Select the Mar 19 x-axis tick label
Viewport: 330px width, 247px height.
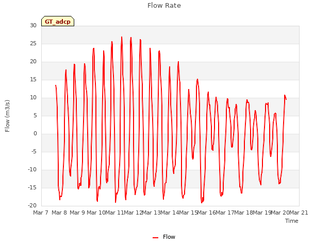click(x=261, y=213)
